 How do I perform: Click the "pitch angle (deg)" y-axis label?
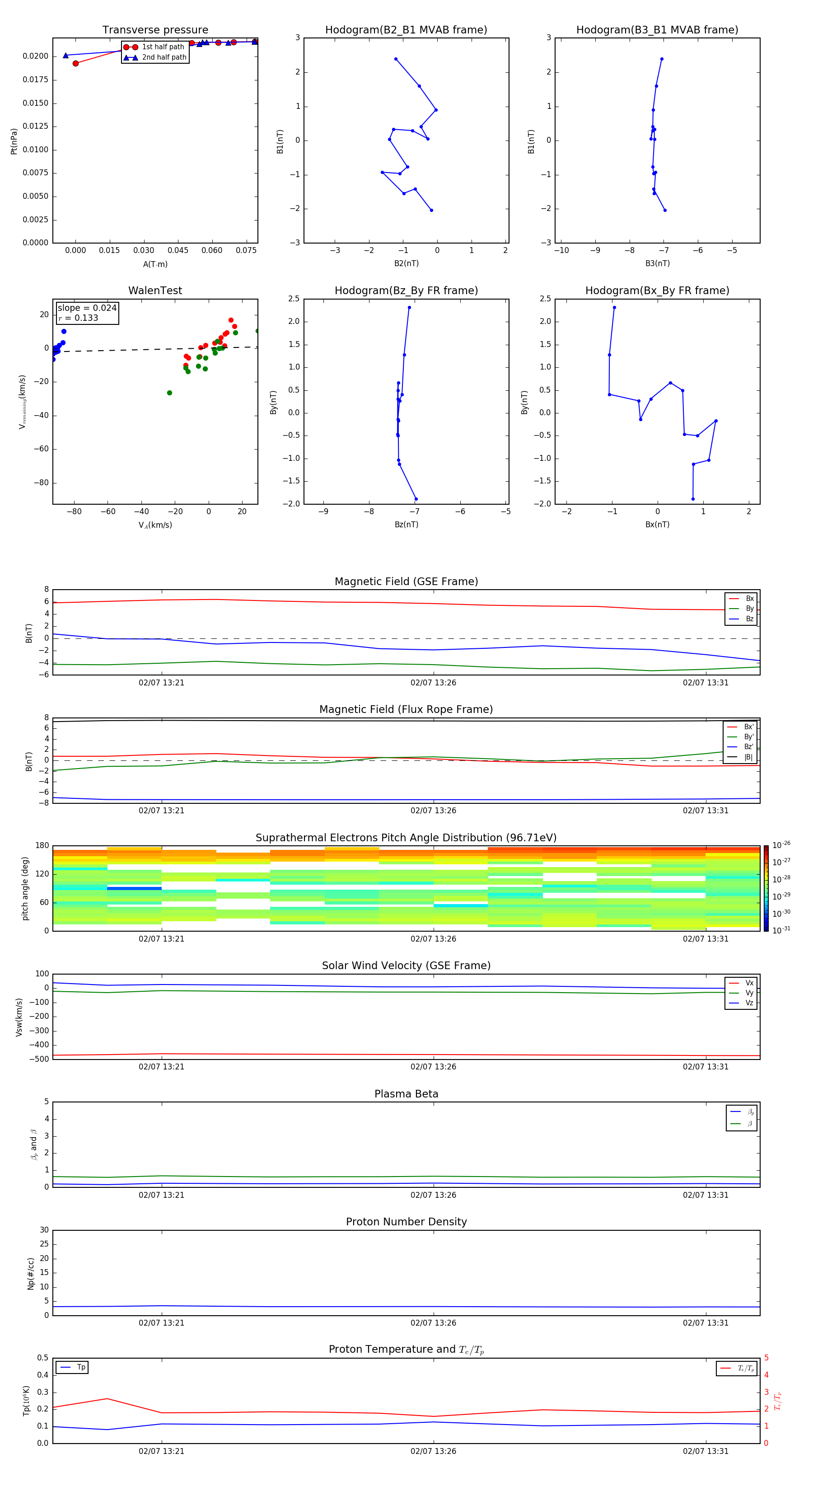point(25,888)
